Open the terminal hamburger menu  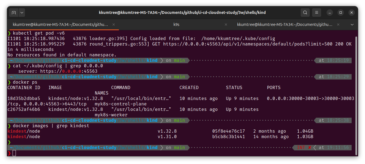[316, 13]
